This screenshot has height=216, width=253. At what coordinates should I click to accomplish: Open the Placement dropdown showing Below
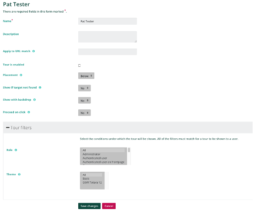pos(86,76)
